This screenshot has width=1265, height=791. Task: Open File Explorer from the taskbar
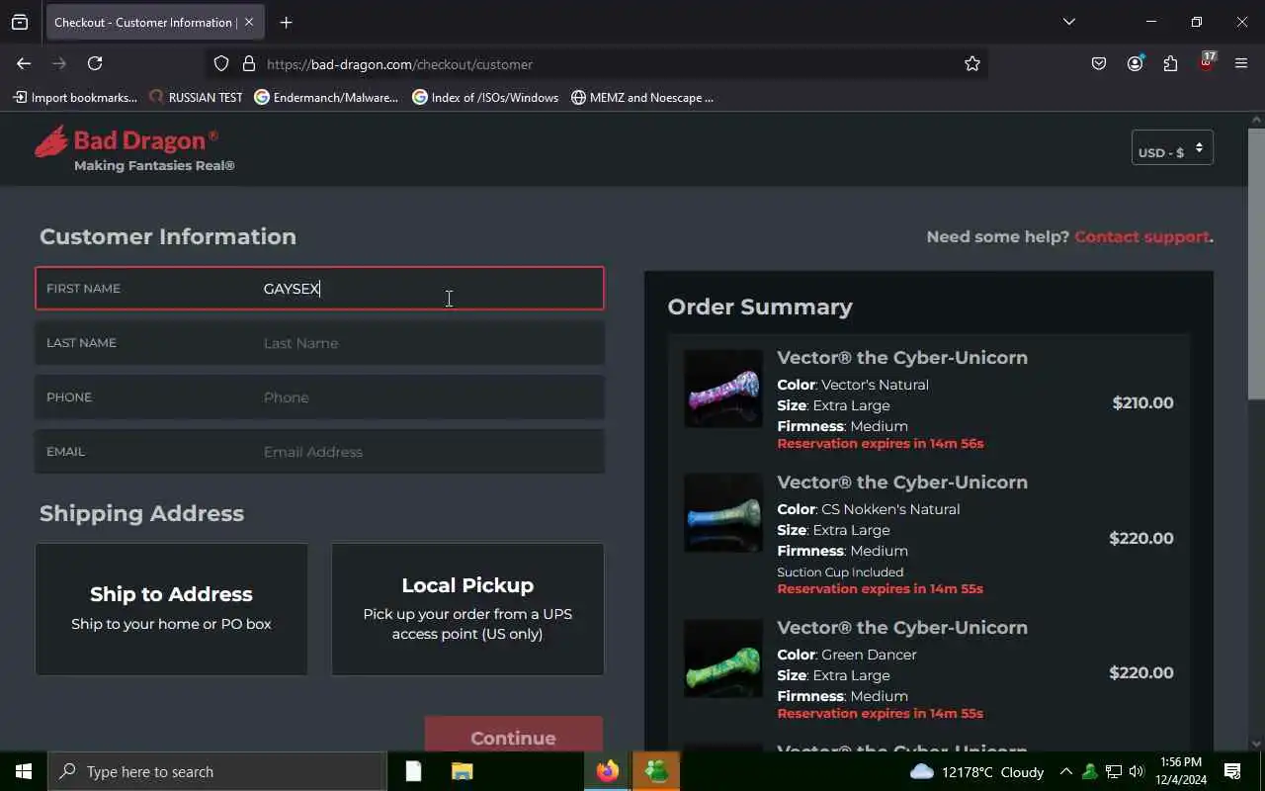click(462, 771)
